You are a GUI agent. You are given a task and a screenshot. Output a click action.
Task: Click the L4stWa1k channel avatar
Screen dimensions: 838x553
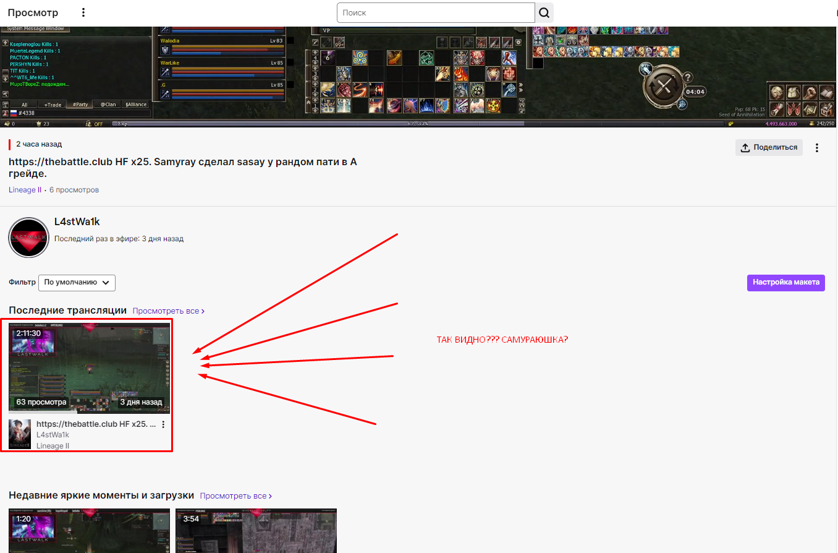point(28,238)
